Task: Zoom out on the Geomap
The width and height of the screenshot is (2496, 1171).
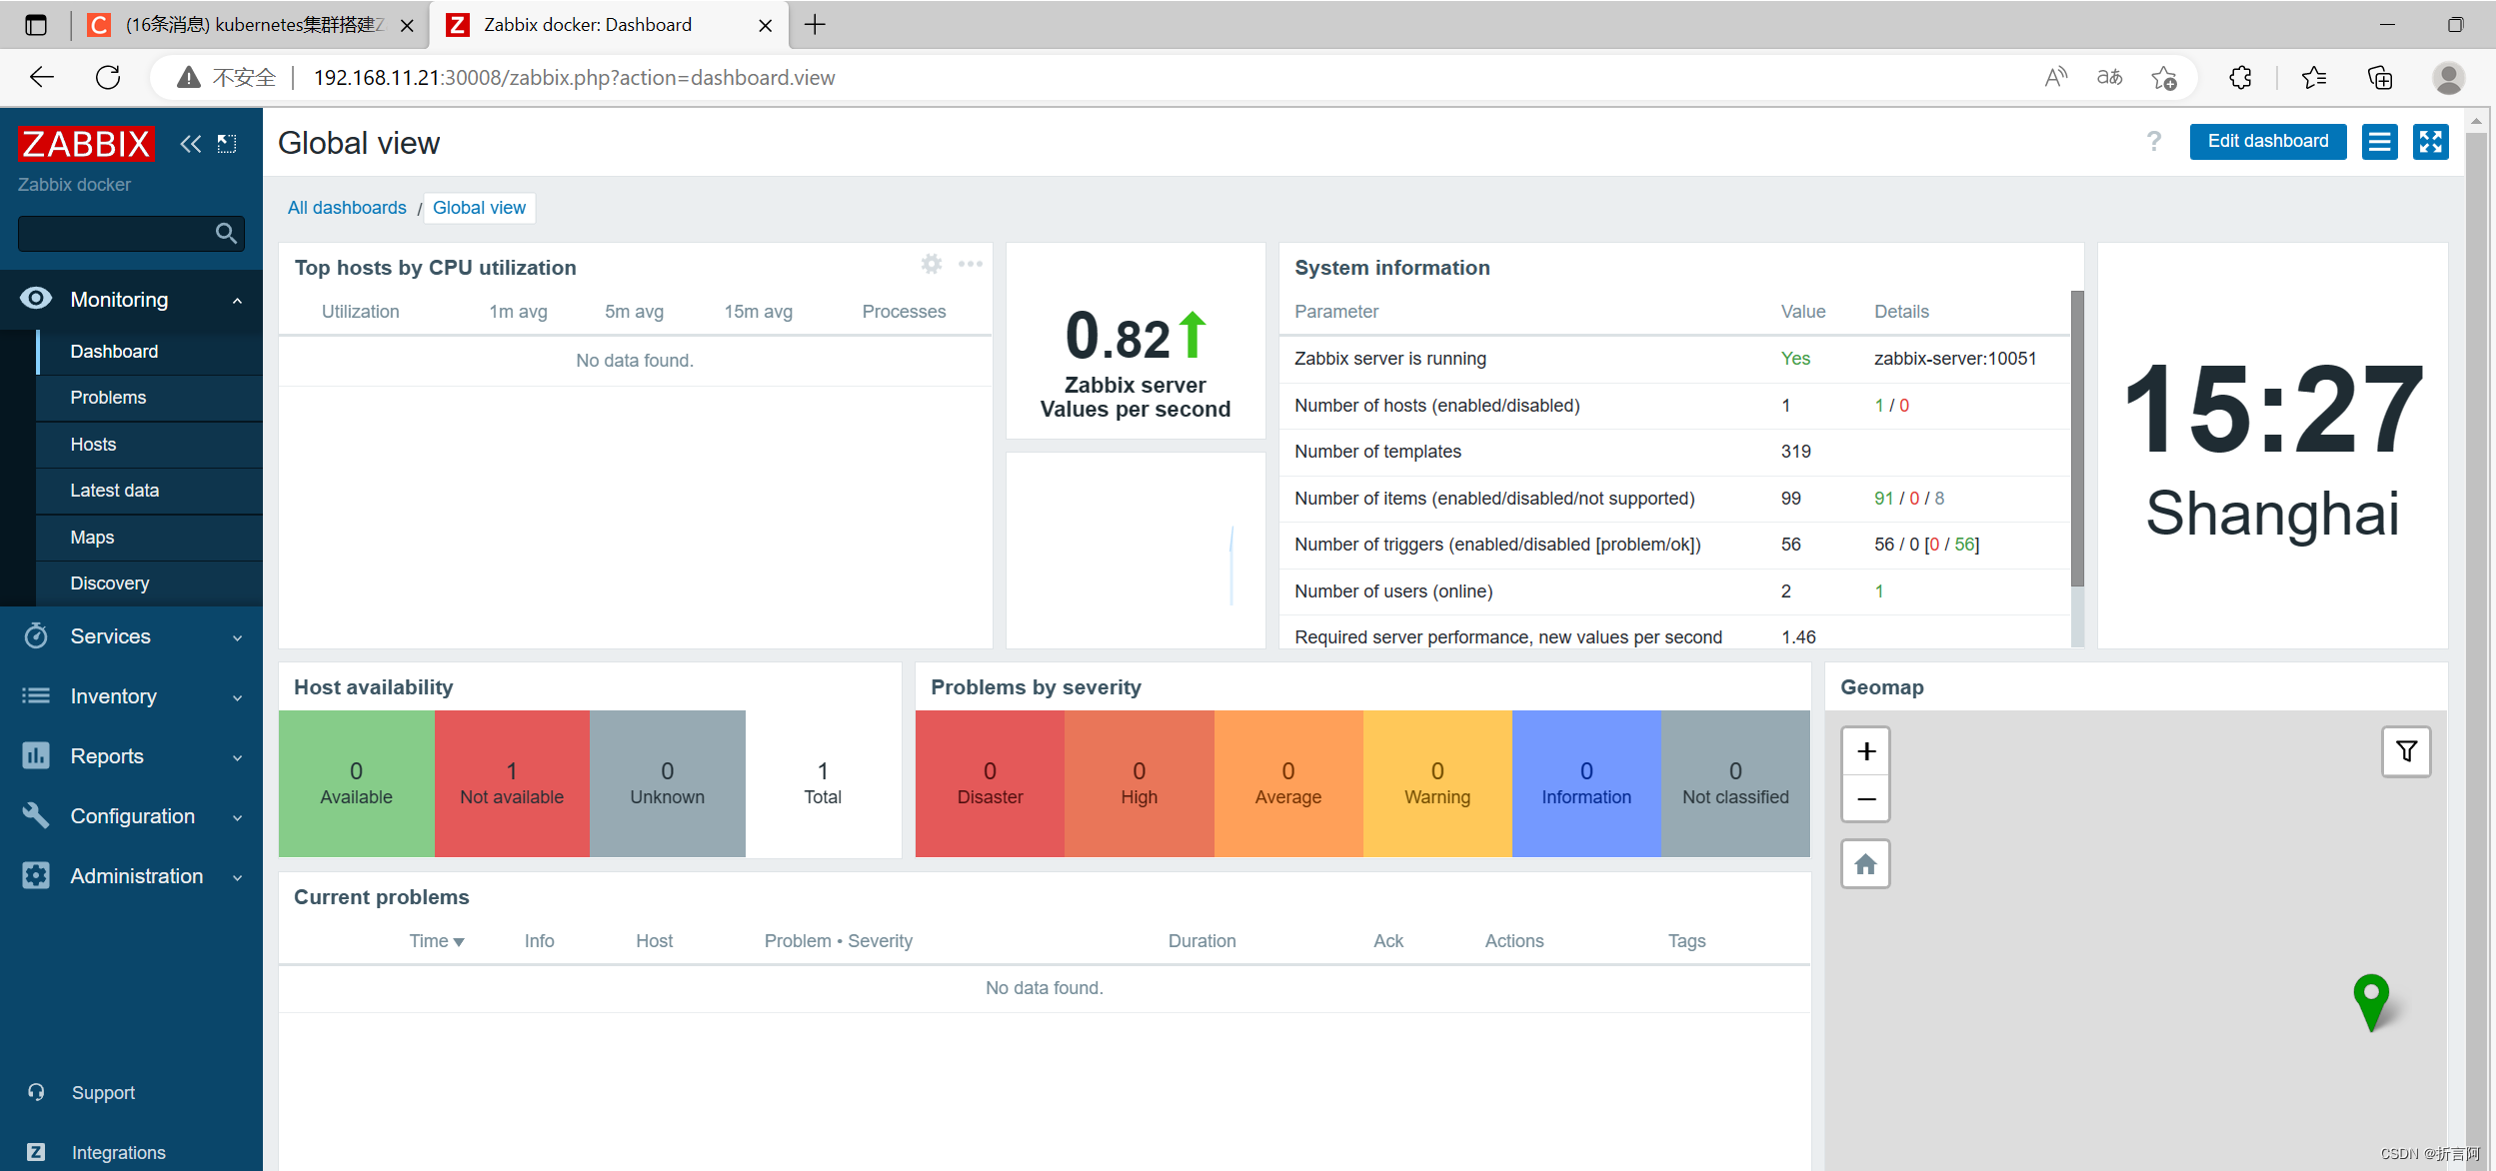Action: click(1865, 798)
